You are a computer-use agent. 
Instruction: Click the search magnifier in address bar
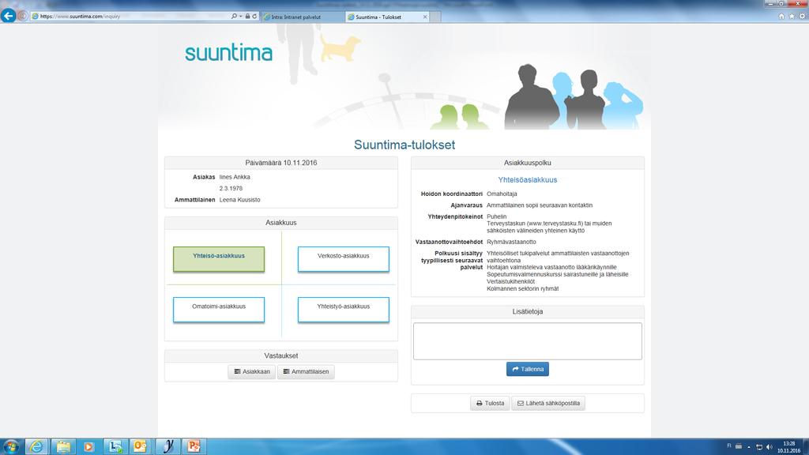click(x=234, y=16)
